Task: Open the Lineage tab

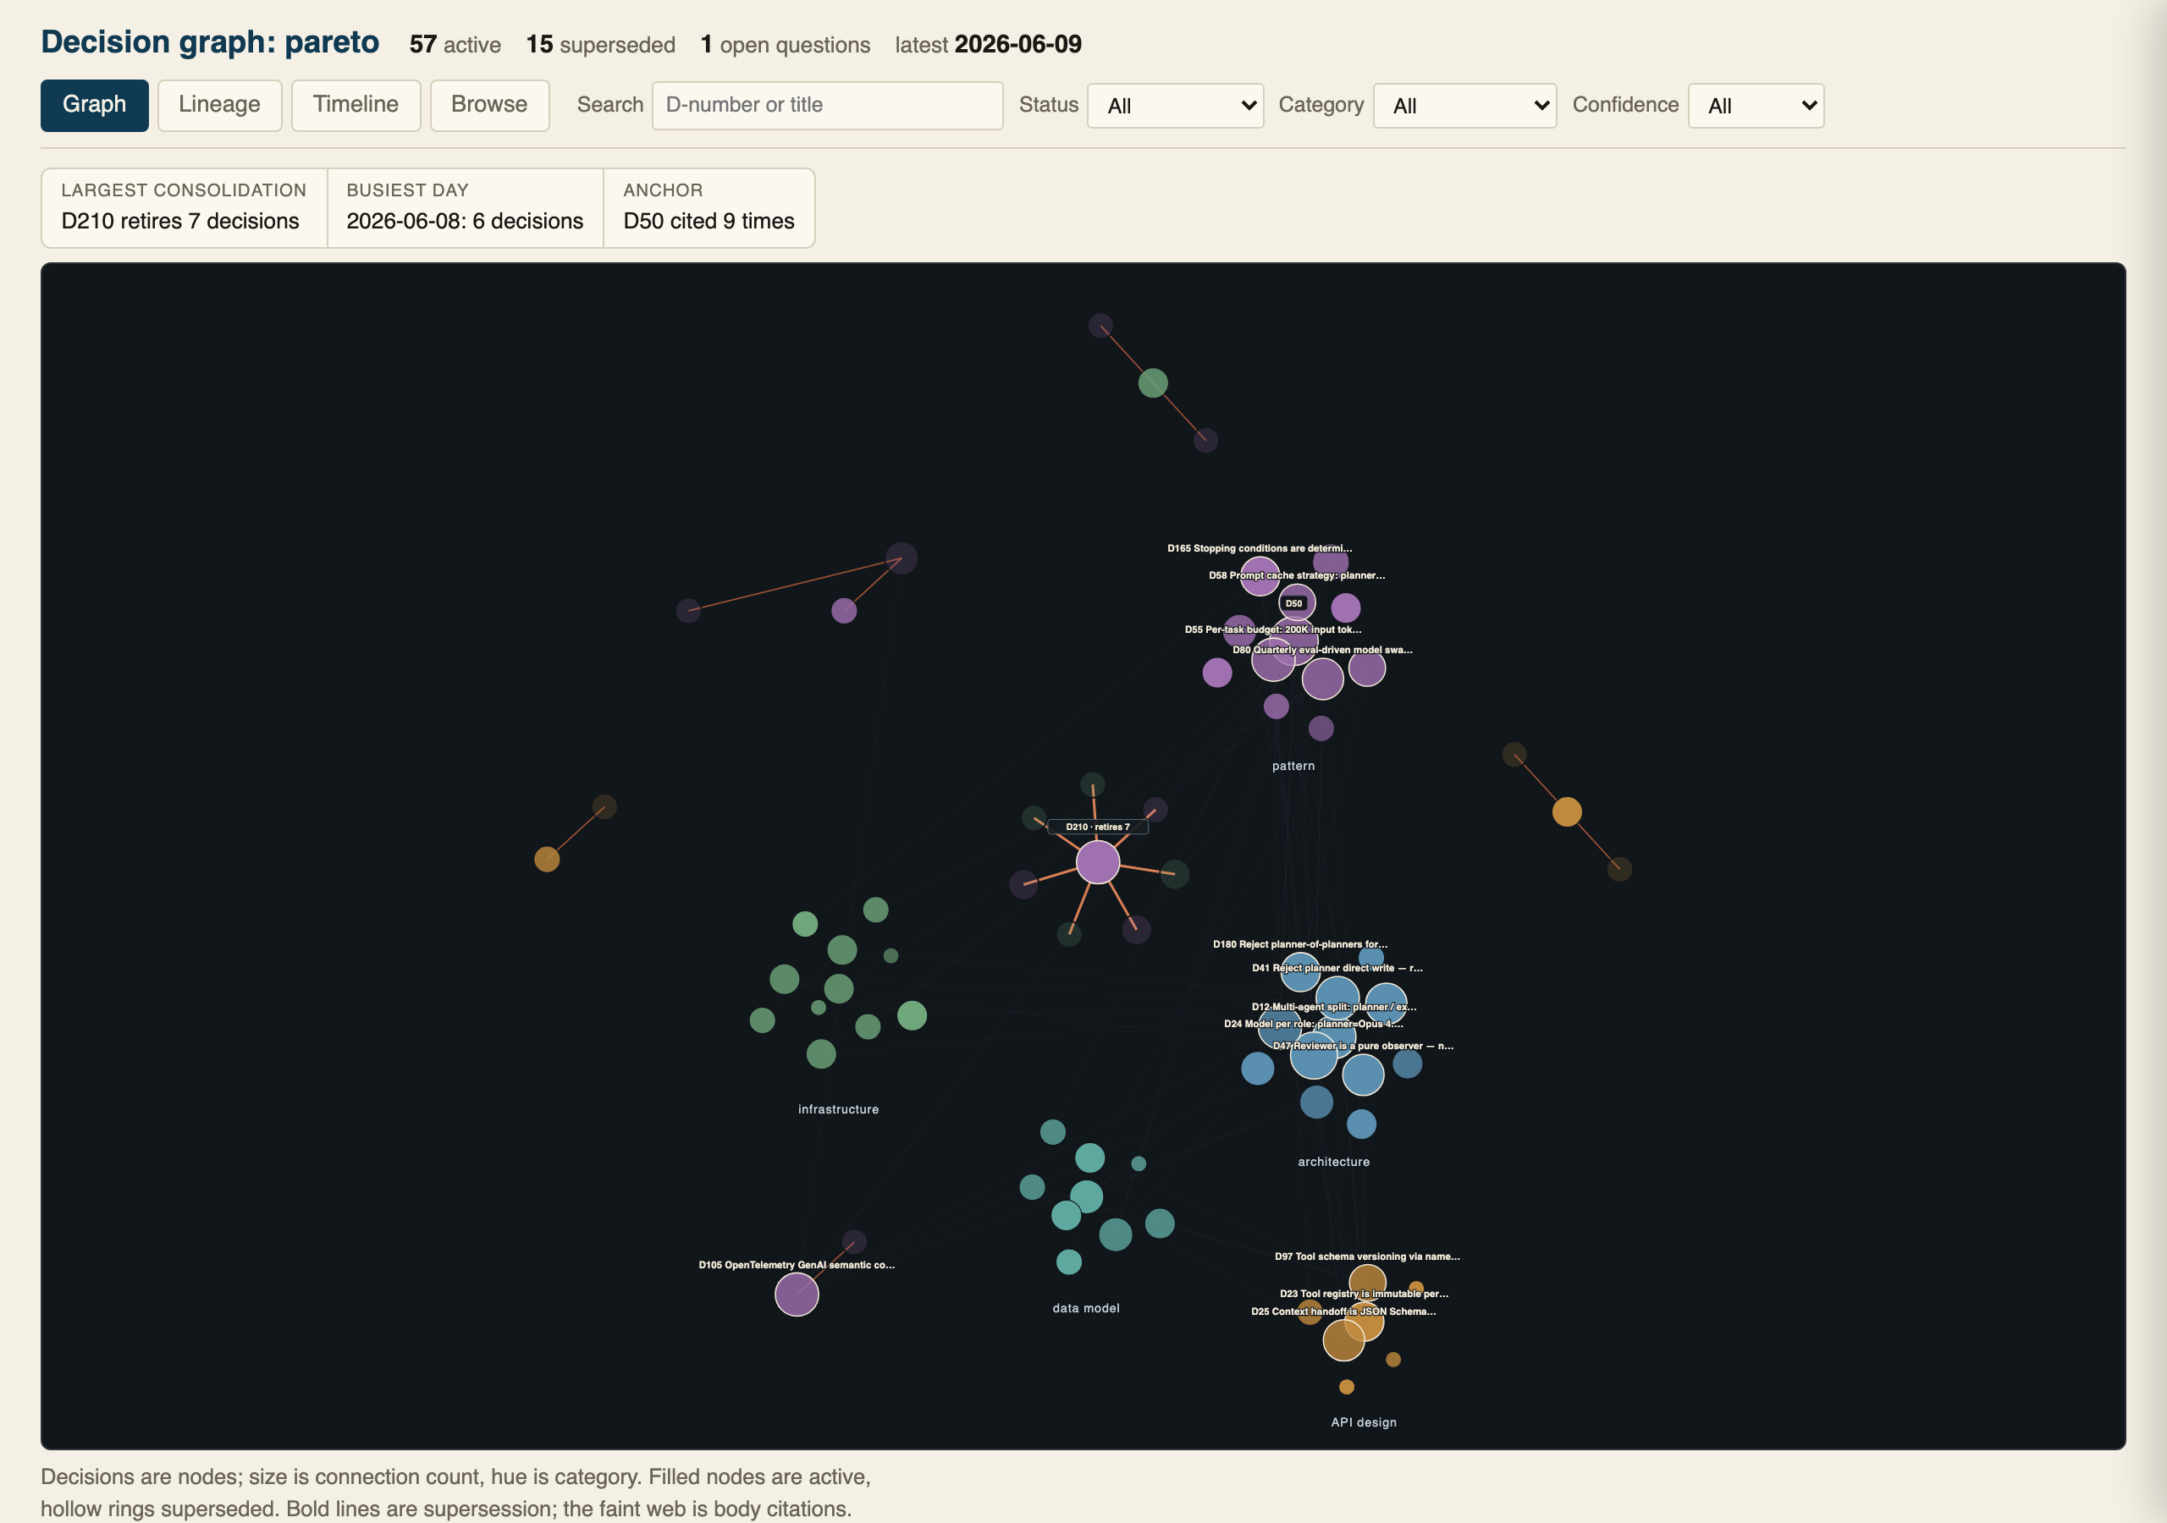Action: 219,105
